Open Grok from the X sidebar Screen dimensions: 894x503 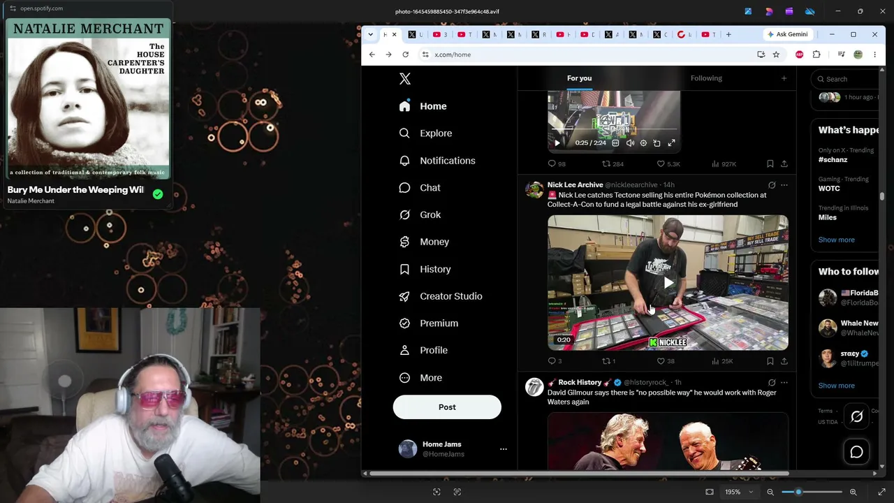[x=420, y=214]
